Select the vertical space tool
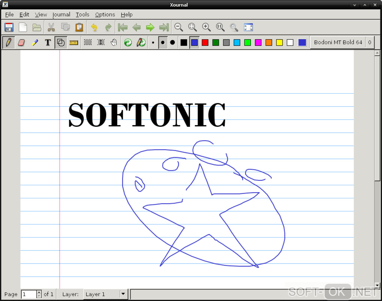 pyautogui.click(x=101, y=43)
